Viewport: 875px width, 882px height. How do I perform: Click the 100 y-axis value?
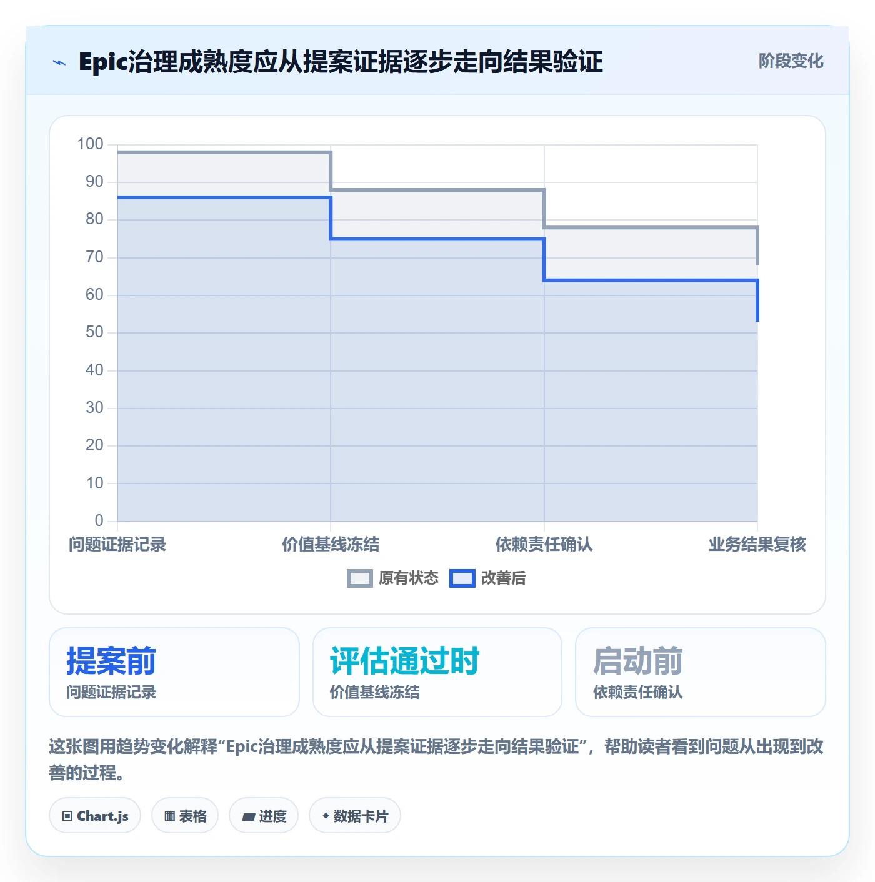[x=90, y=144]
